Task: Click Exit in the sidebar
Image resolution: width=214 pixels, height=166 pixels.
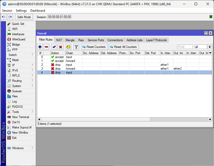Action: pos(21,138)
